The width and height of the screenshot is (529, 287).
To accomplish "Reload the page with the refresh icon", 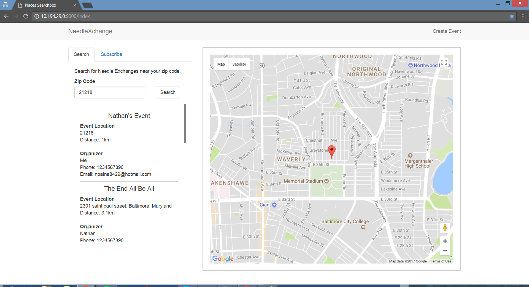I will (x=26, y=16).
